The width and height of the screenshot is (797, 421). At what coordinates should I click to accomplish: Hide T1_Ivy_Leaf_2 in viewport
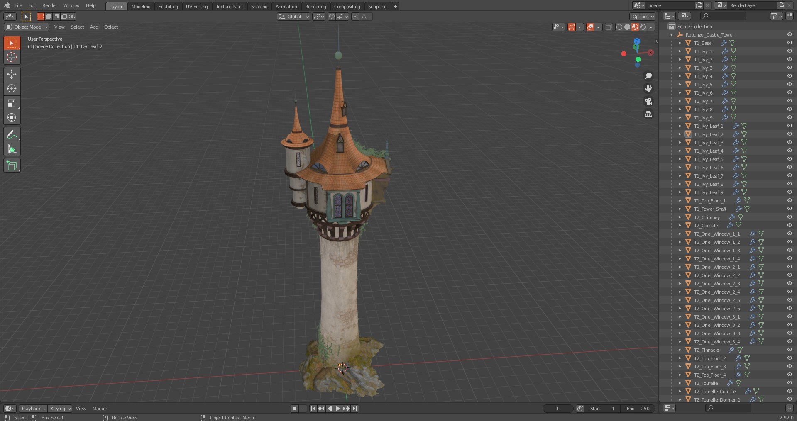[x=790, y=134]
